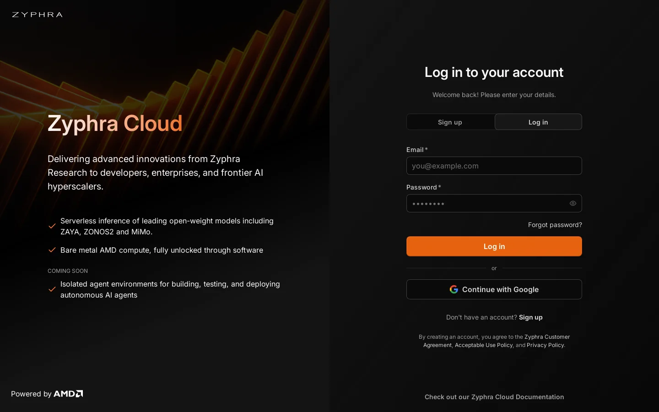Click the Powered by text
This screenshot has width=659, height=412.
click(x=31, y=394)
